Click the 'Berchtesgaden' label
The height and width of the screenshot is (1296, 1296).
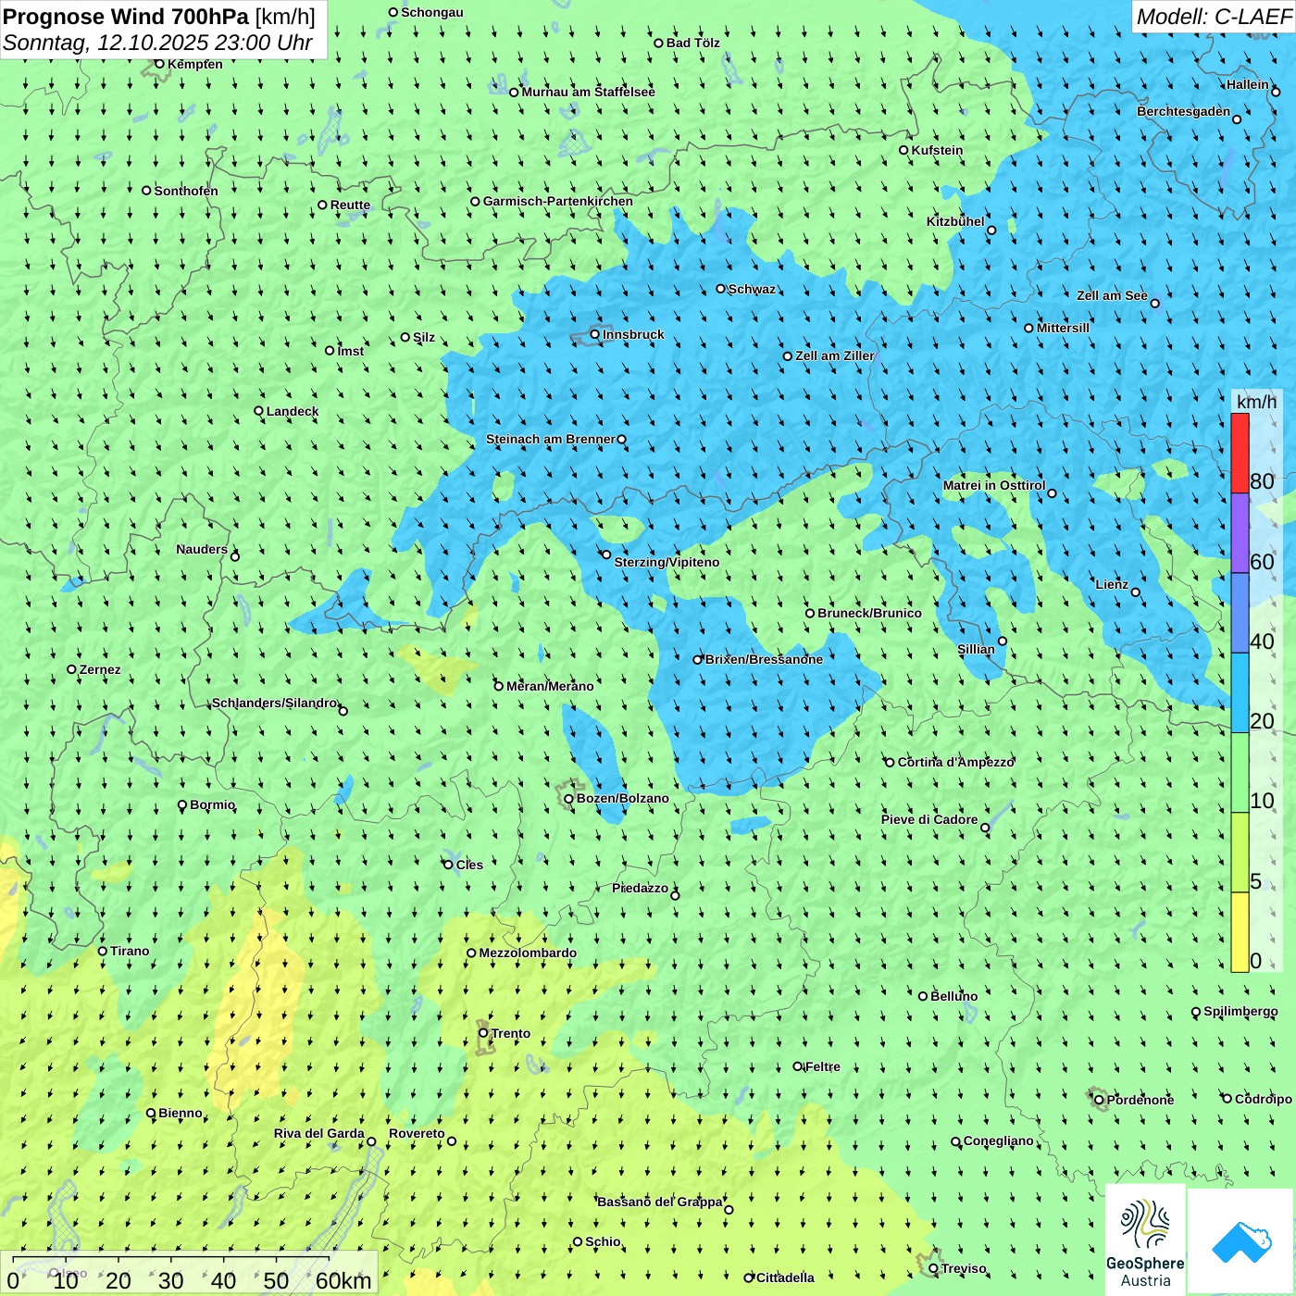tap(1184, 111)
